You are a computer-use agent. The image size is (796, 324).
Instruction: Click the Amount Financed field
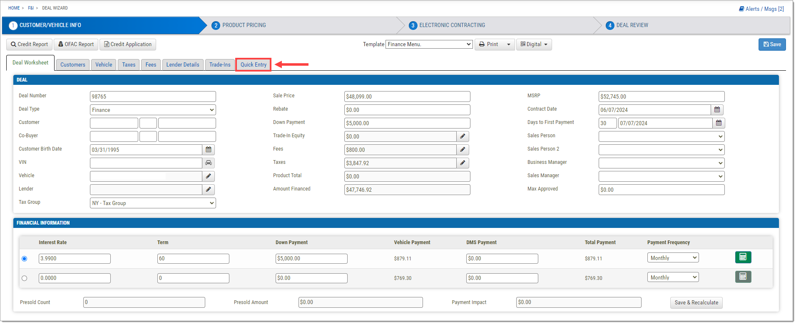[x=407, y=190]
